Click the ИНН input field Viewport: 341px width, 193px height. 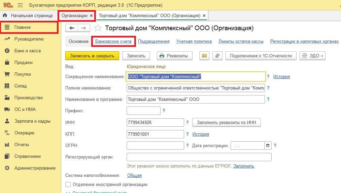tap(155, 122)
